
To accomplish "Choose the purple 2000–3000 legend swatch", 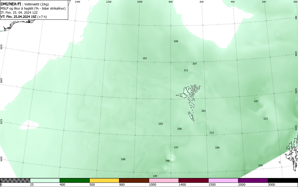I will click(x=253, y=180).
